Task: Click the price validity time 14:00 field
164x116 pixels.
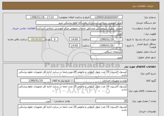Action: pos(75,45)
